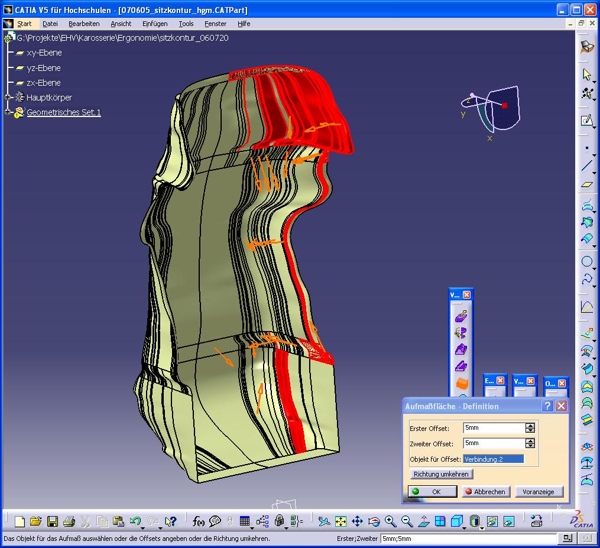
Task: Select the yz-Ebene tree item
Action: [44, 68]
